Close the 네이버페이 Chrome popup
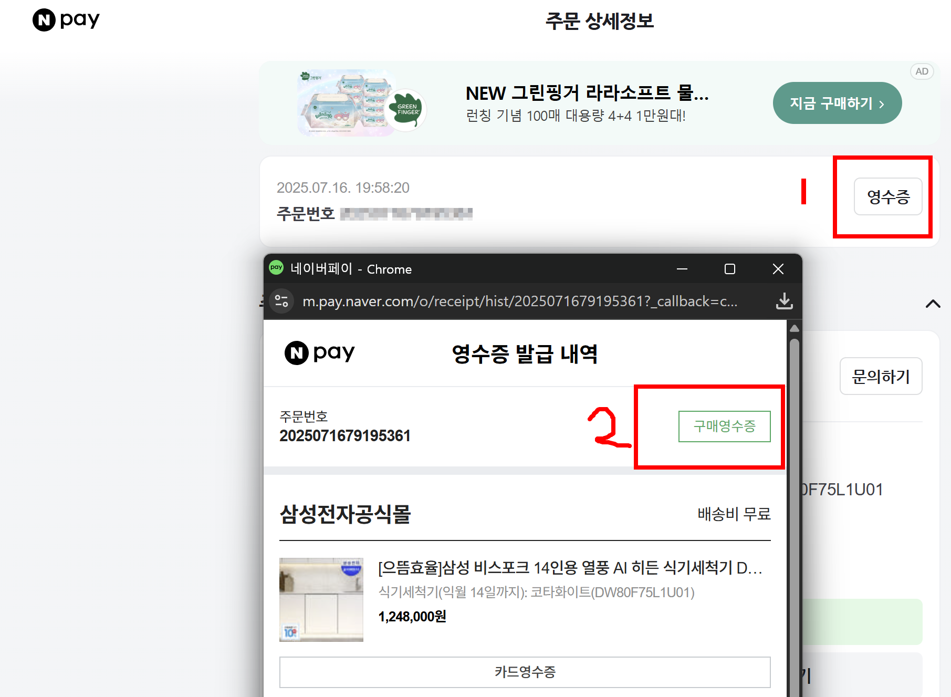Viewport: 951px width, 697px height. (778, 269)
